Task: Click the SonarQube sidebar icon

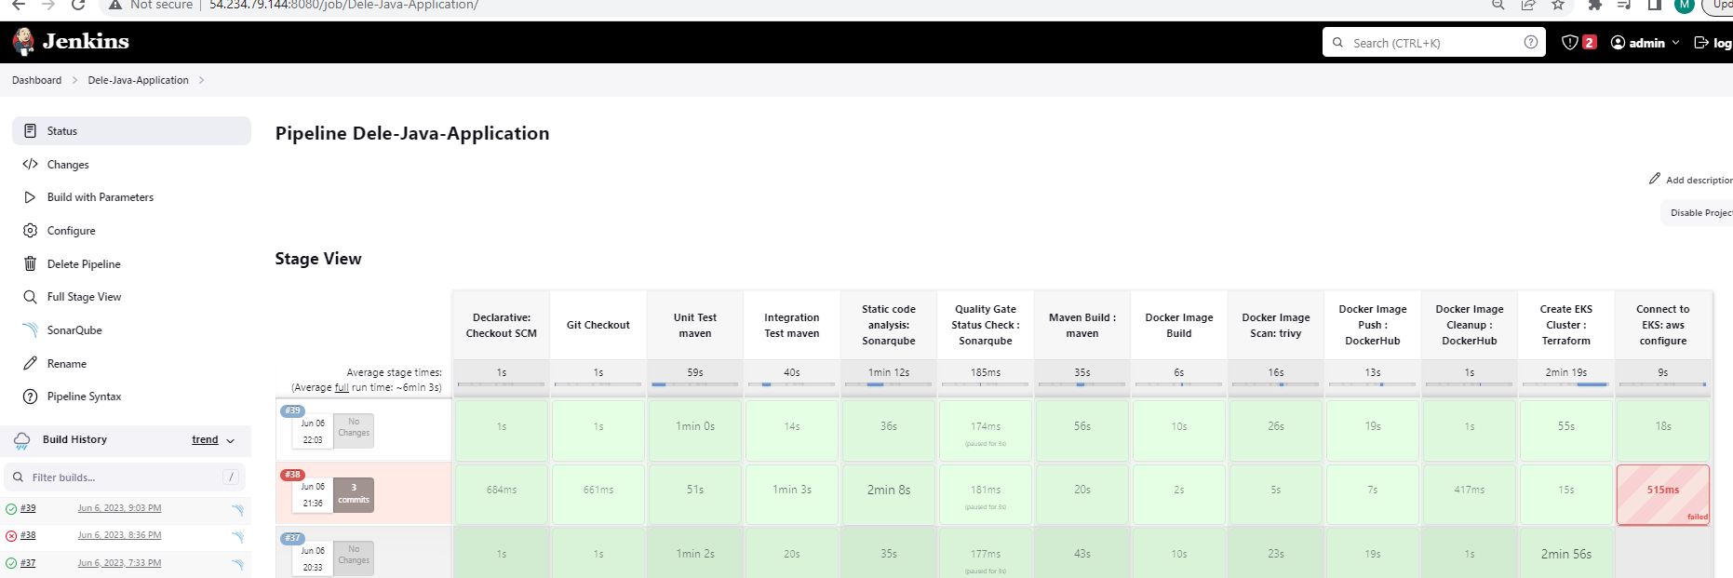Action: [30, 330]
